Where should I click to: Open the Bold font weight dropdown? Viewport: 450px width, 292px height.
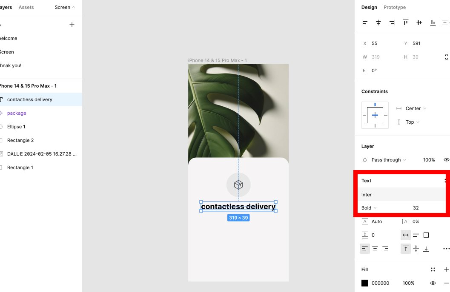369,208
